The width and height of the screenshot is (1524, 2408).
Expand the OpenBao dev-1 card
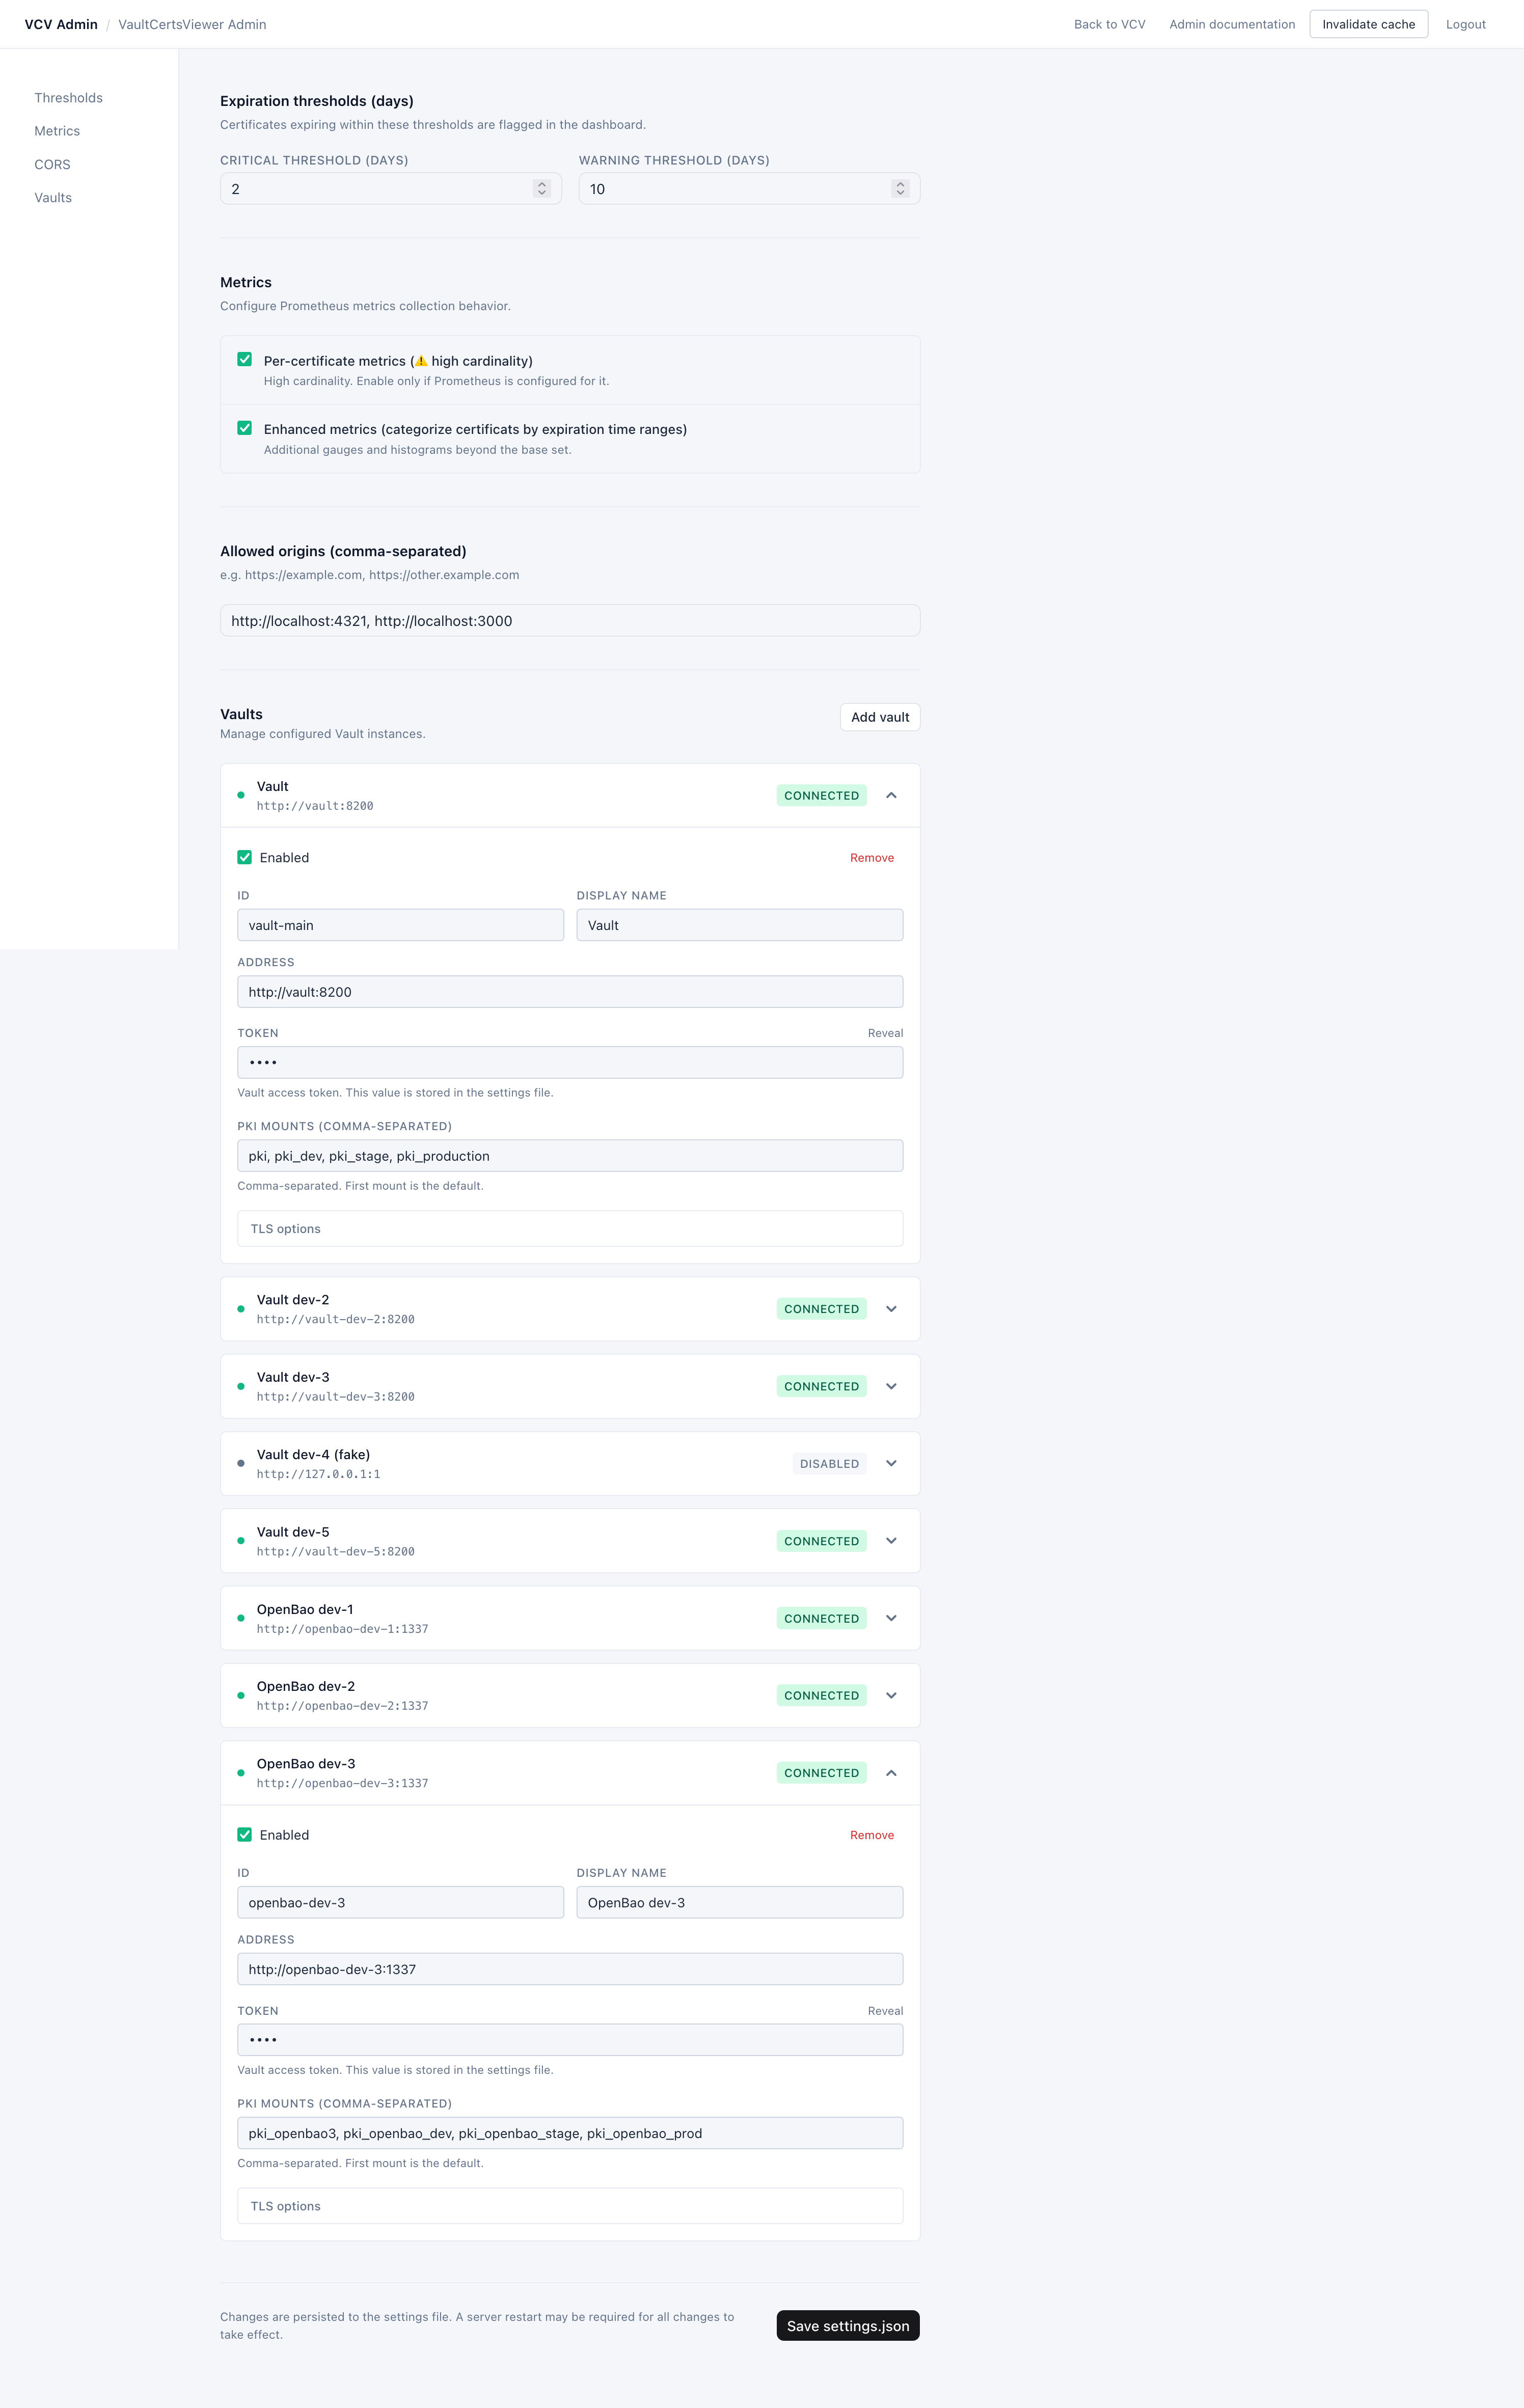(x=891, y=1618)
